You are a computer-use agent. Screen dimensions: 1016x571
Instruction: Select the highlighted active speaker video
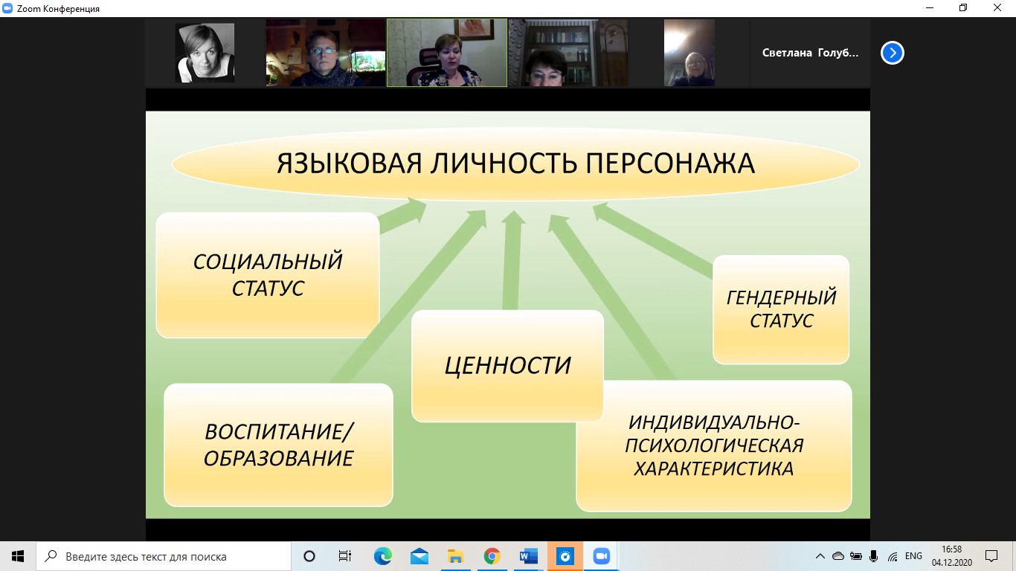point(447,53)
